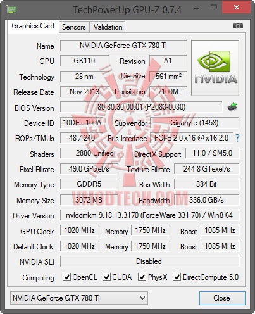The height and width of the screenshot is (314, 255).
Task: Minimize the GPU-Z window
Action: [x=197, y=9]
